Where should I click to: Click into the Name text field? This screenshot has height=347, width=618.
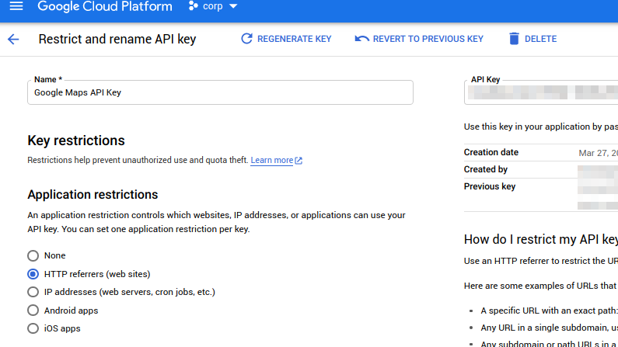click(x=220, y=92)
